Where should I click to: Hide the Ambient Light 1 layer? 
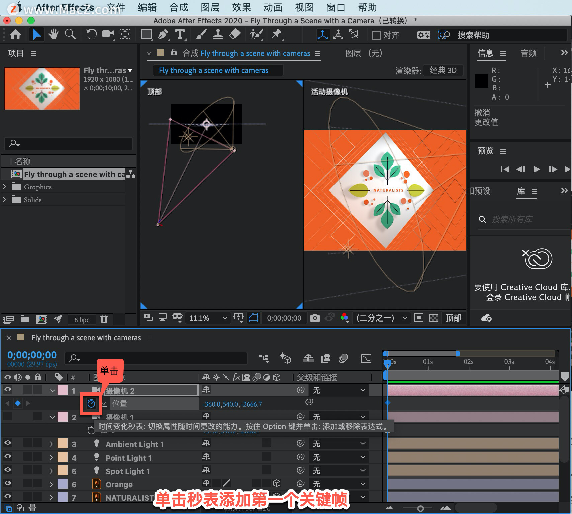pos(8,443)
